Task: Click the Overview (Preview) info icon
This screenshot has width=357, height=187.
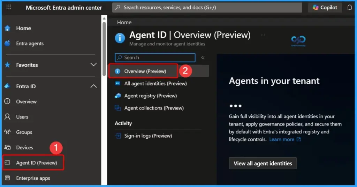Action: (x=117, y=71)
